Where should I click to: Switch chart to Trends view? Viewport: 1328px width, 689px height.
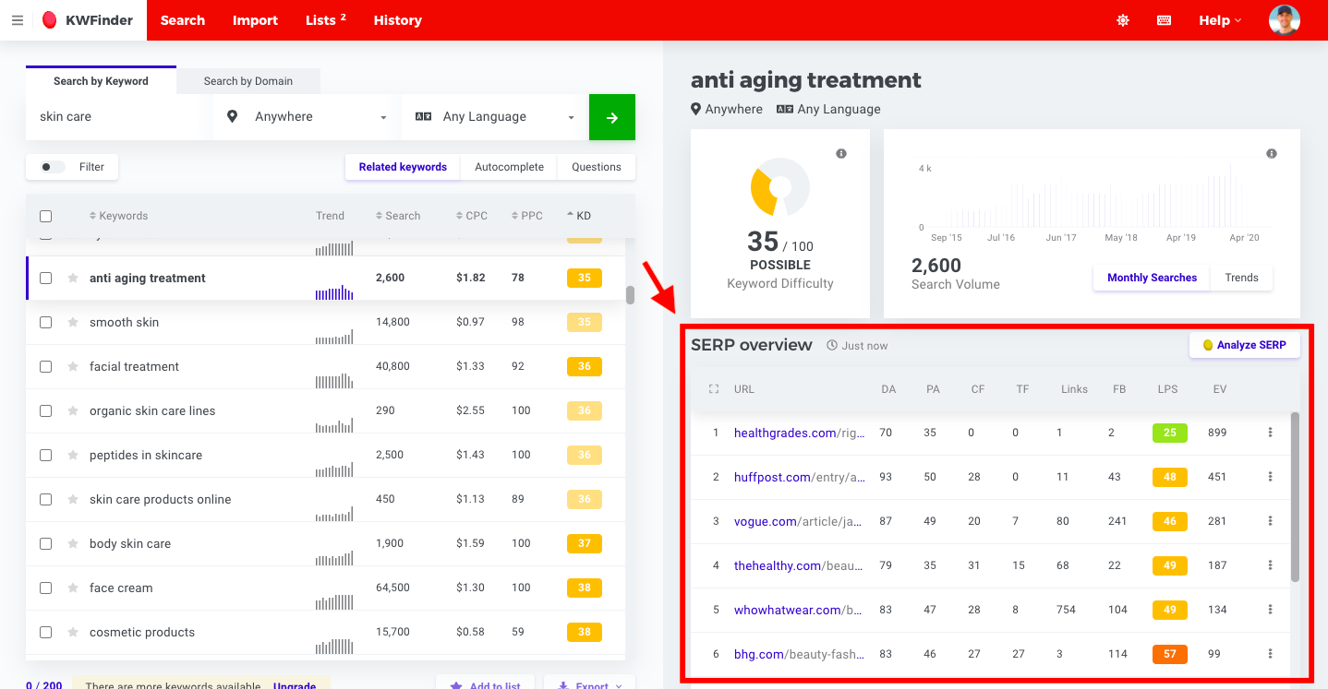tap(1241, 278)
